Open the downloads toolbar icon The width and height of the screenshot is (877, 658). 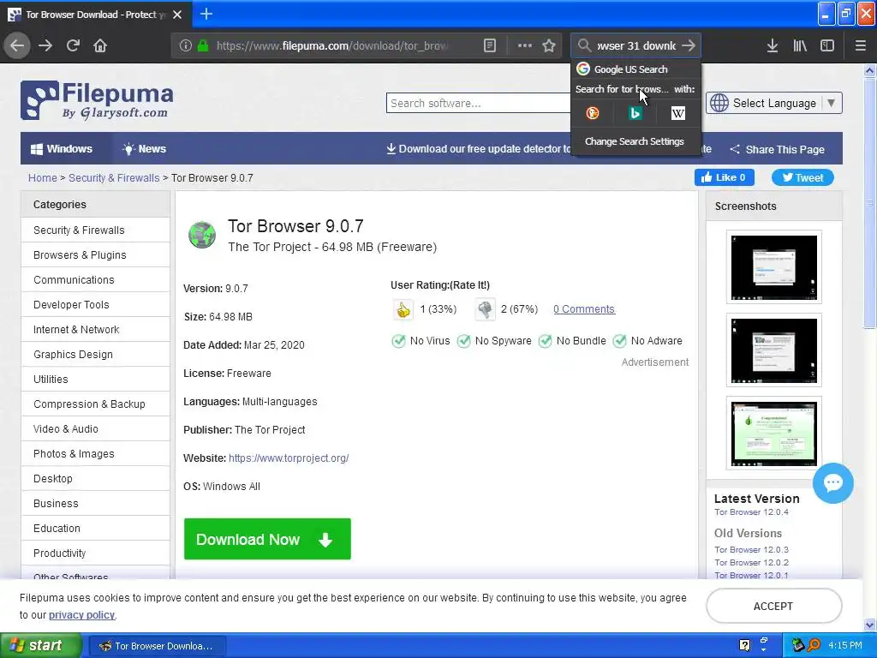coord(773,45)
